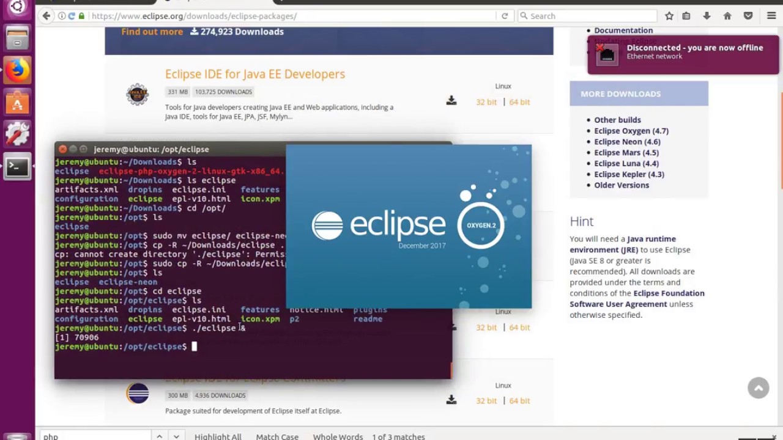The width and height of the screenshot is (783, 440).
Task: Click the terminal title jeremy@ubuntu: /opt/eclipse
Action: tap(151, 149)
